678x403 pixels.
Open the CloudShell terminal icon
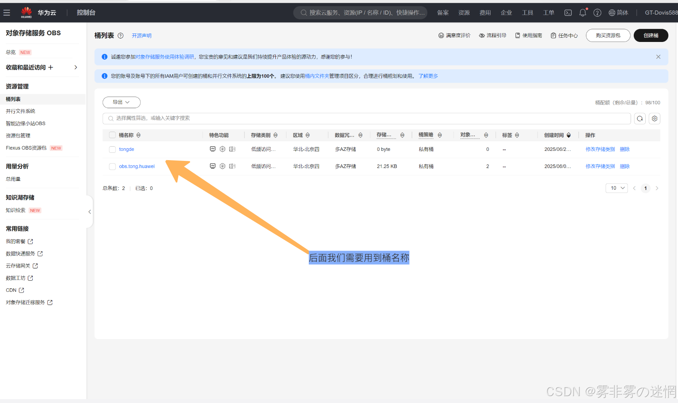coord(568,13)
